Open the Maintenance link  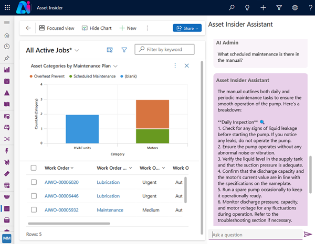(x=110, y=210)
